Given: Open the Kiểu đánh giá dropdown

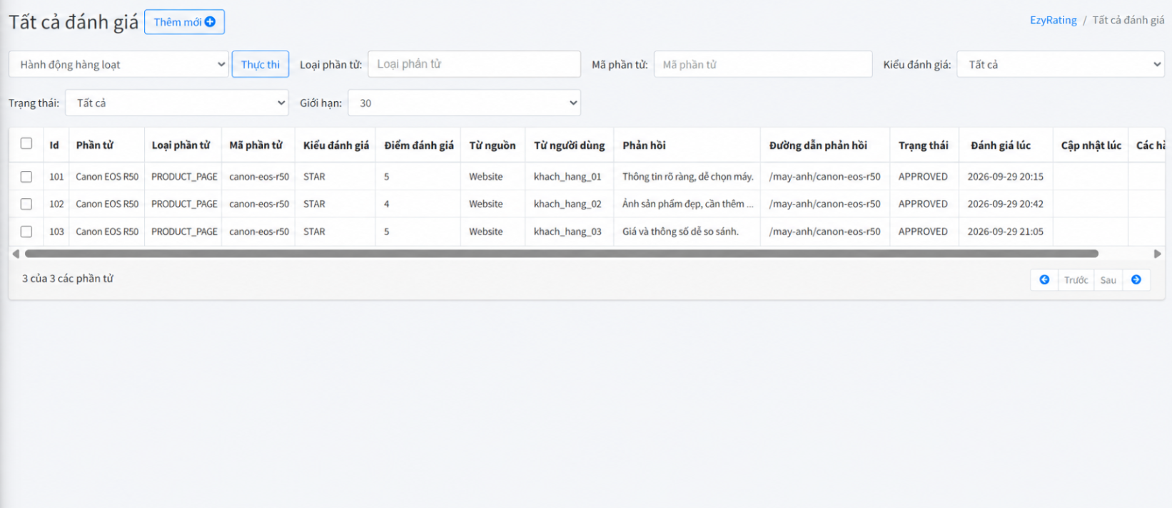Looking at the screenshot, I should pyautogui.click(x=1061, y=64).
